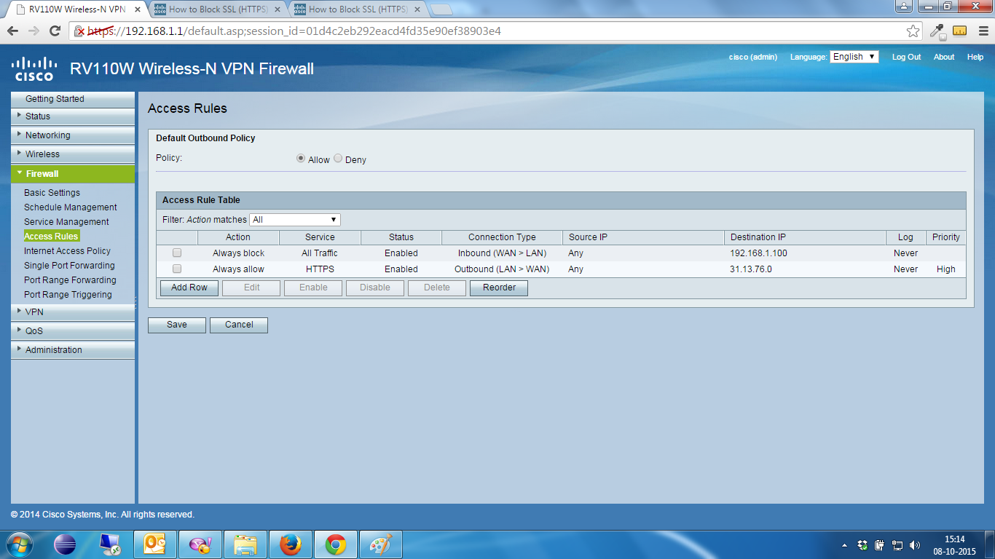
Task: Launch Firefox from the taskbar
Action: point(291,544)
